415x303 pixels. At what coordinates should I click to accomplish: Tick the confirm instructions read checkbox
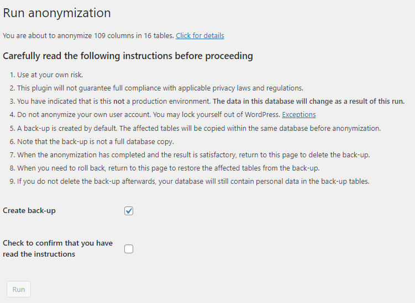129,249
